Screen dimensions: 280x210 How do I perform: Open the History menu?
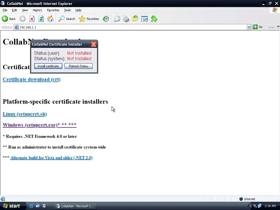click(x=37, y=10)
